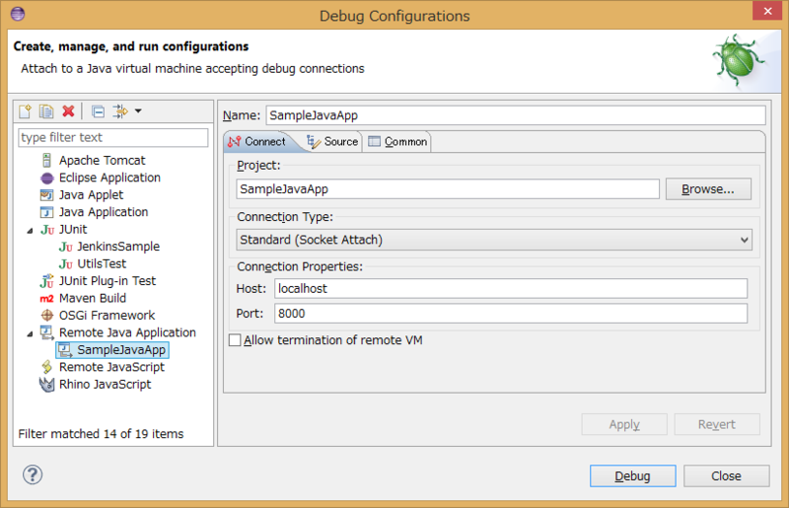Screen dimensions: 789x508
Task: Open the Connection Type dropdown
Action: pyautogui.click(x=494, y=240)
